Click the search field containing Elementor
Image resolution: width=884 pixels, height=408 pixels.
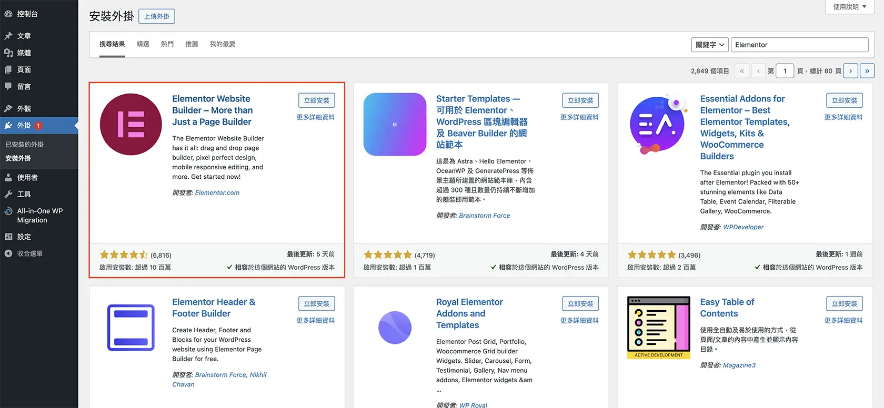point(800,45)
